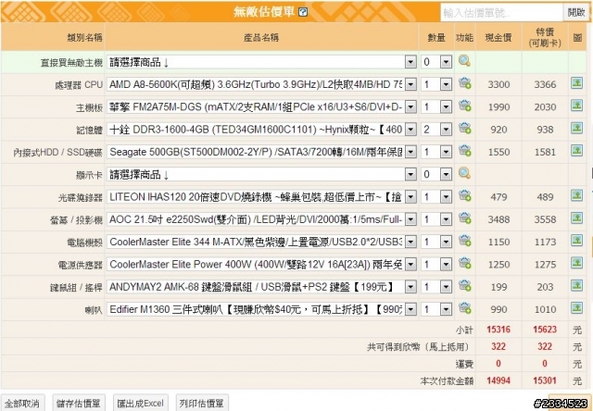Viewport: 593px width, 411px height.
Task: Open the quantity dropdown in 喇叭 row
Action: point(436,309)
